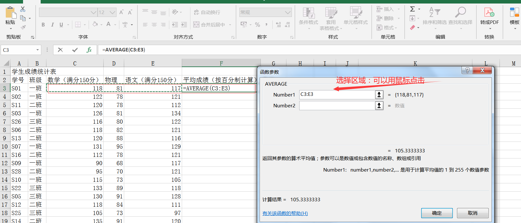Click the Number2 input field
This screenshot has height=223, width=521.
(x=337, y=105)
